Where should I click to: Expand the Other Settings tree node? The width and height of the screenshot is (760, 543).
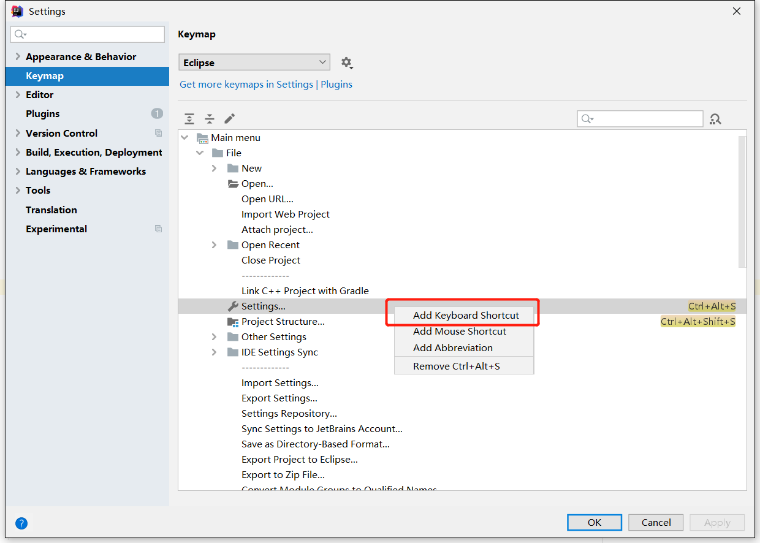pyautogui.click(x=214, y=337)
